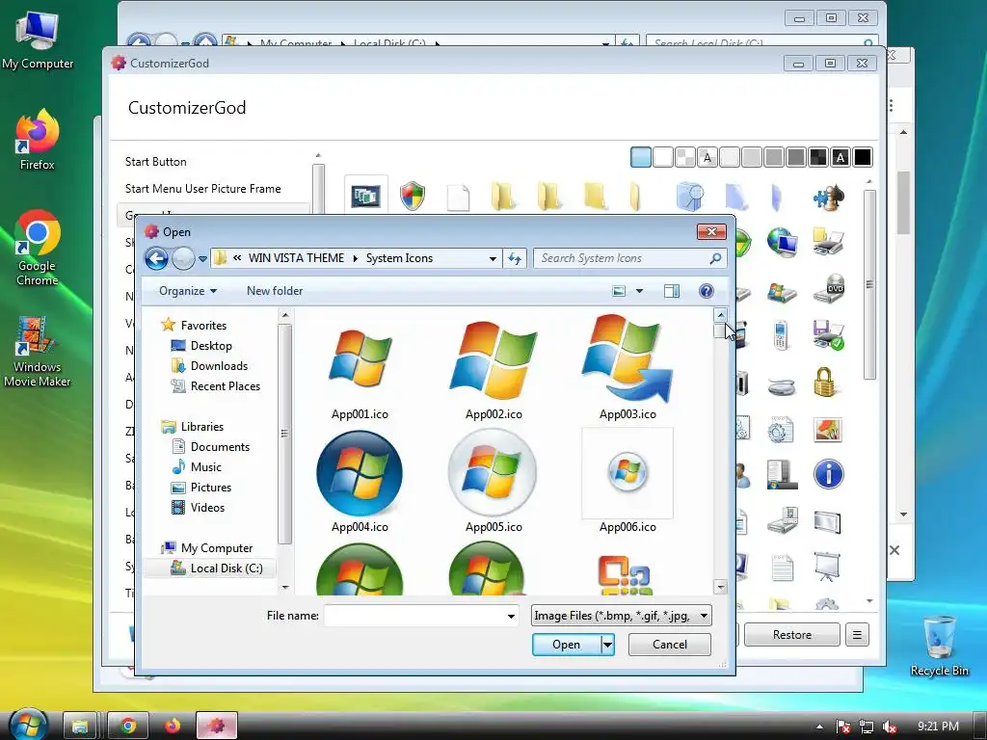Click the Search System Icons field
The width and height of the screenshot is (987, 740).
click(629, 258)
